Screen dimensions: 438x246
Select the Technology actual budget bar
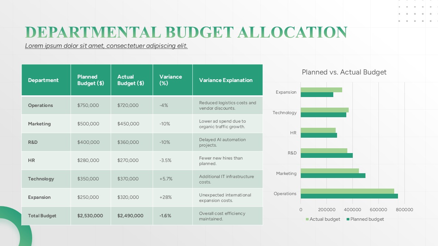point(325,110)
